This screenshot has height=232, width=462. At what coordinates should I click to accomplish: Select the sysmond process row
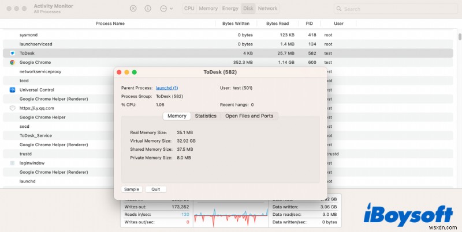[228, 35]
